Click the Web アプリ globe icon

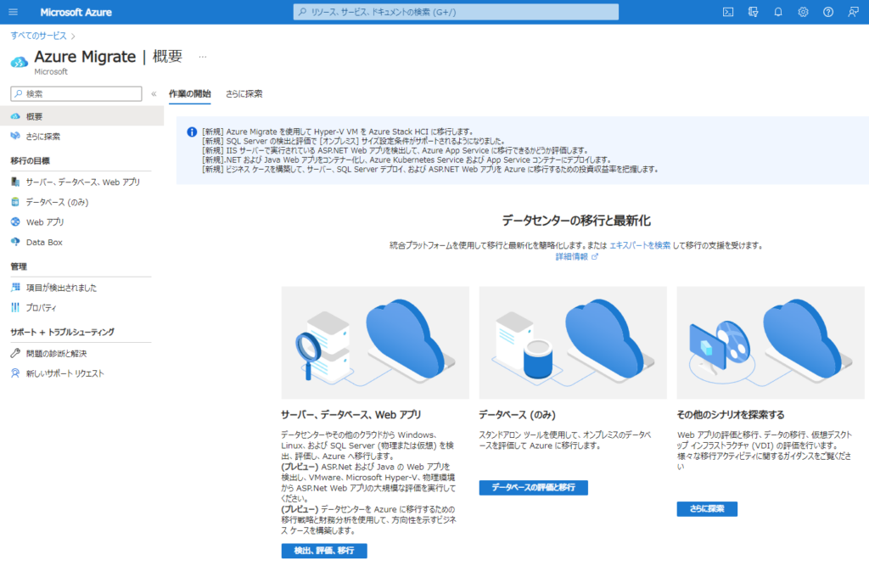click(15, 221)
